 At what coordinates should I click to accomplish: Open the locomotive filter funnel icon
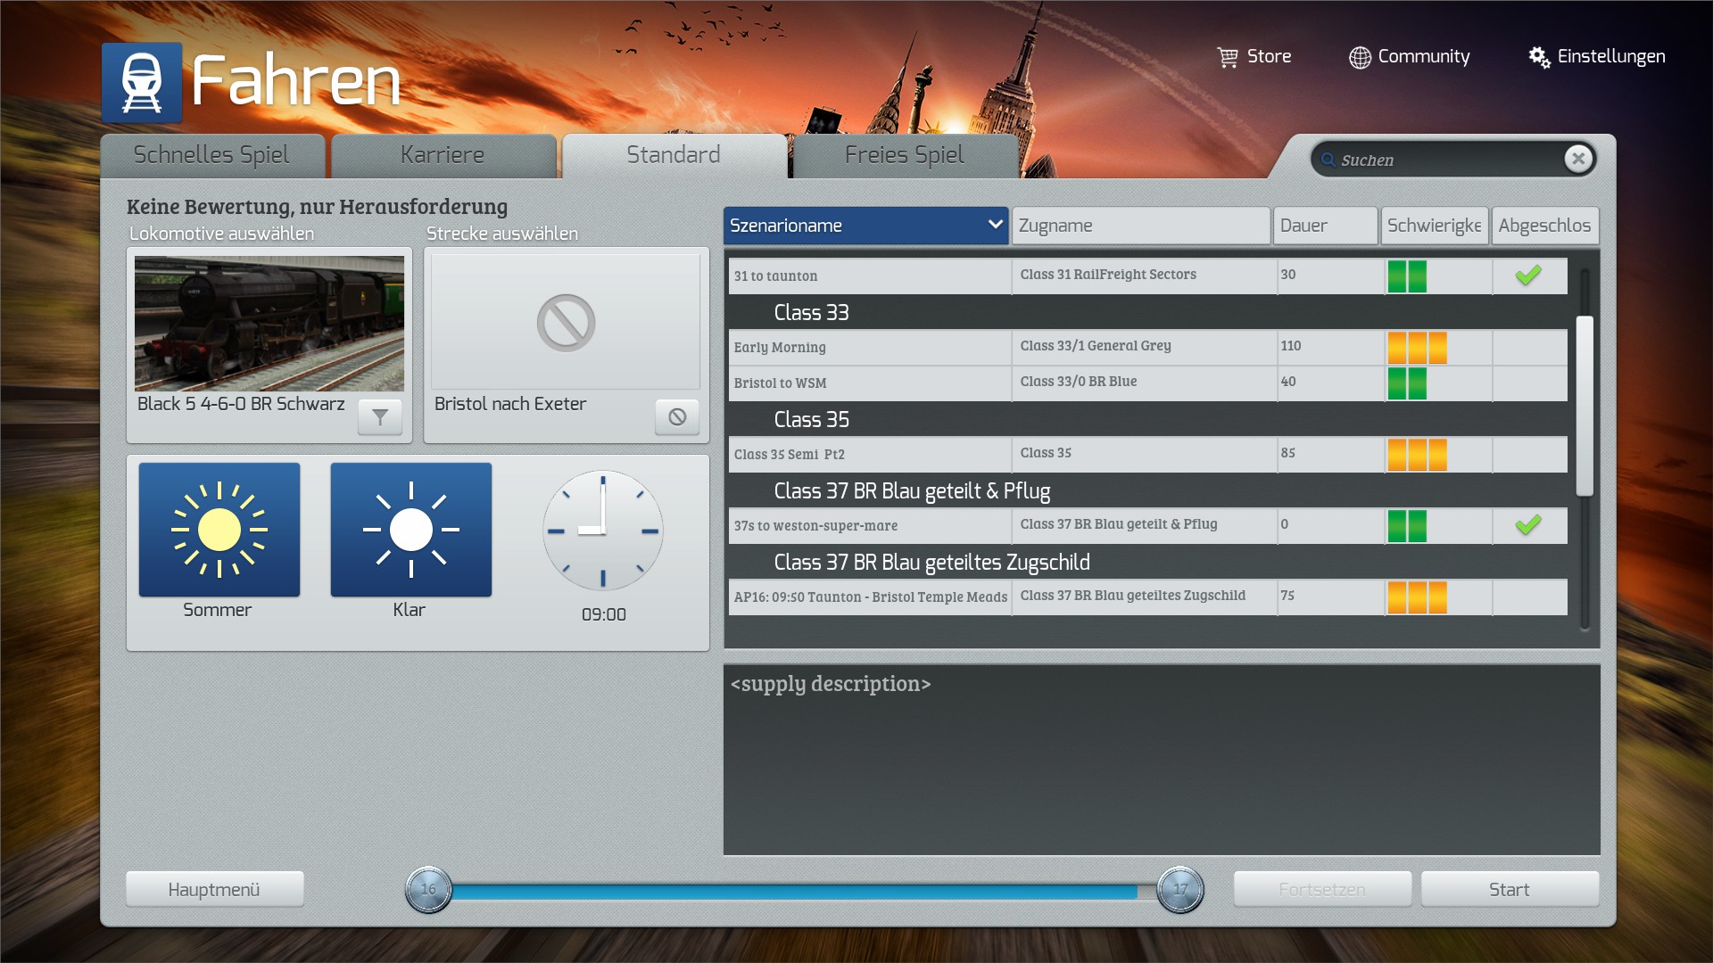coord(380,416)
